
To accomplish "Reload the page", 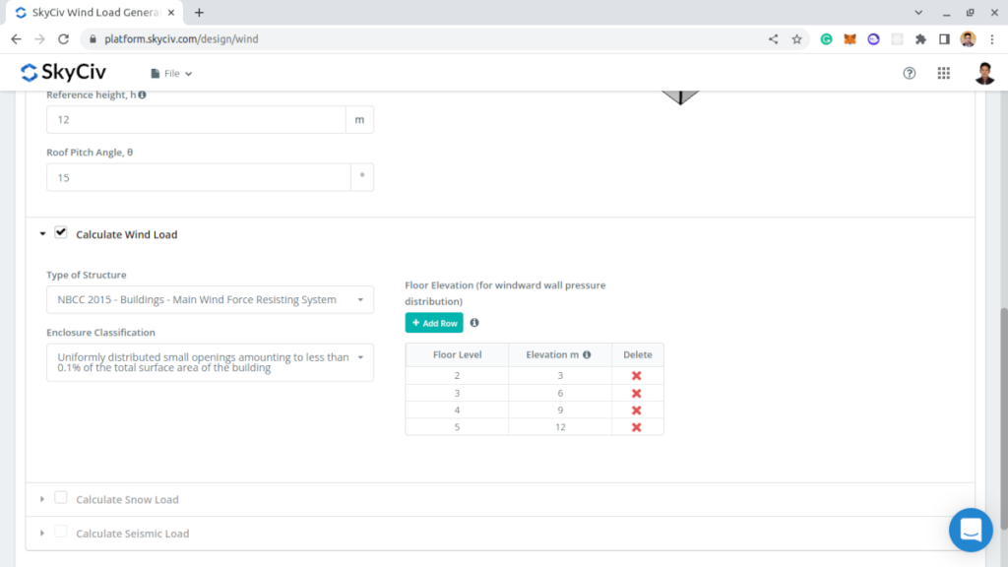I will click(64, 39).
